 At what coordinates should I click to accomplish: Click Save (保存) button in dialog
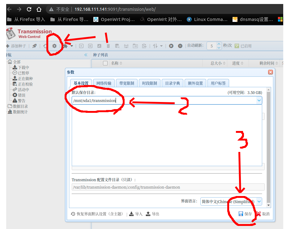(x=245, y=214)
